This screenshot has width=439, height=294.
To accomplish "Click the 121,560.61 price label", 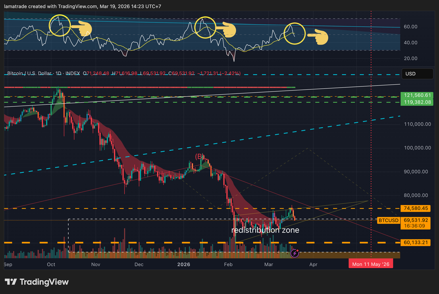I will pos(418,95).
